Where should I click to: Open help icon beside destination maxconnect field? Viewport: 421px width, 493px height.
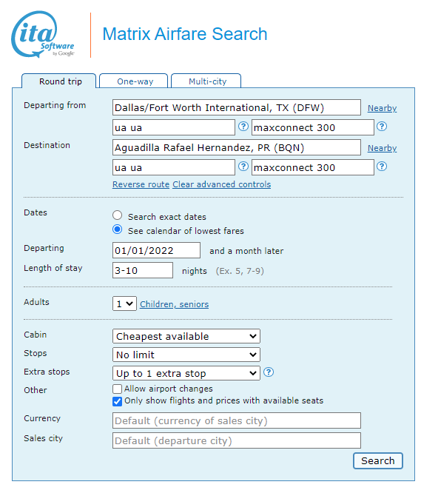(382, 167)
